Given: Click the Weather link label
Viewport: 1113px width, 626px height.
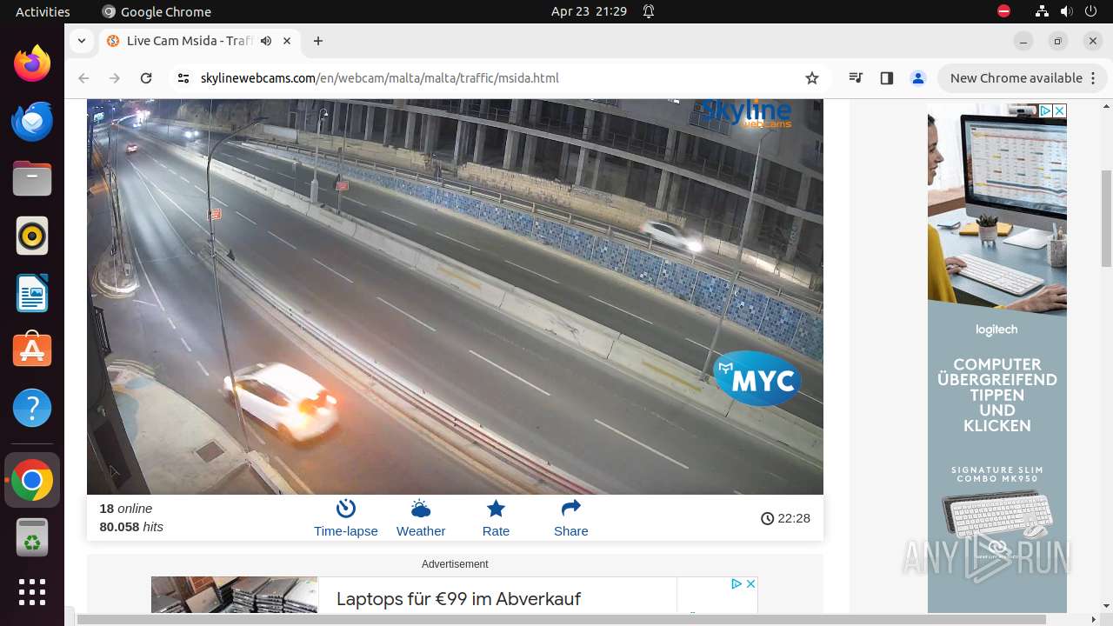Looking at the screenshot, I should (421, 531).
